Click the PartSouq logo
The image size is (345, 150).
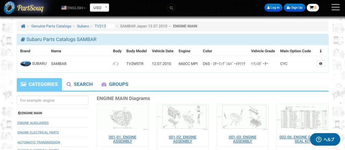(24, 8)
